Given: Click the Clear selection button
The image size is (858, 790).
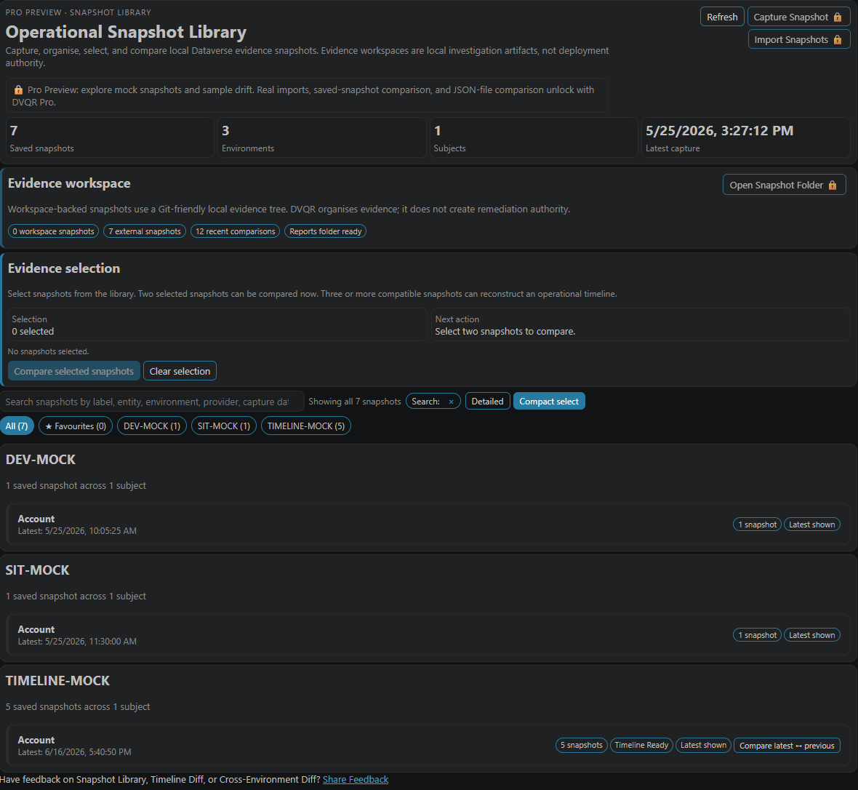Looking at the screenshot, I should click(x=180, y=371).
